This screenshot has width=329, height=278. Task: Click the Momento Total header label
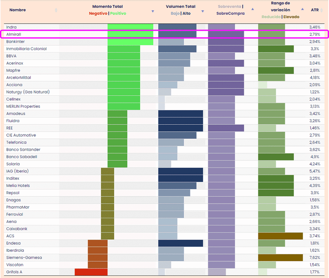pyautogui.click(x=108, y=6)
